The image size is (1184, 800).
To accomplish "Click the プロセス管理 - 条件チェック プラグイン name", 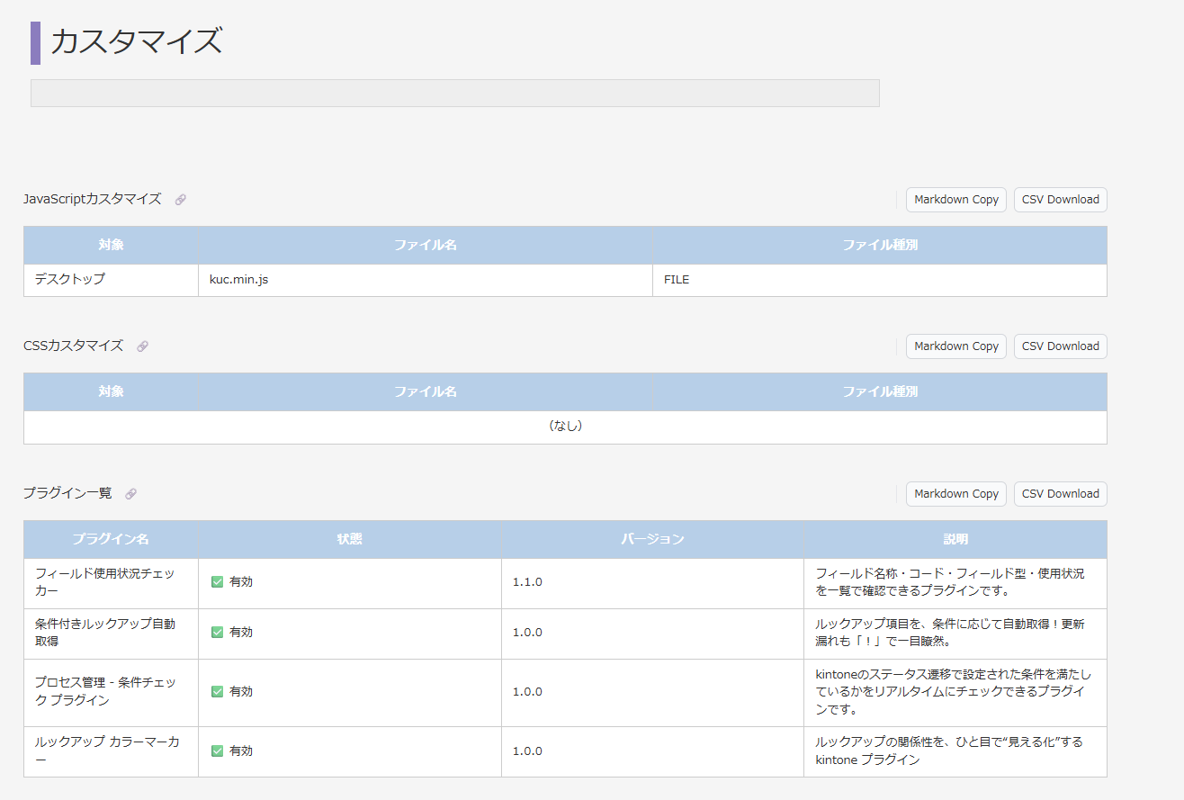I will [105, 692].
